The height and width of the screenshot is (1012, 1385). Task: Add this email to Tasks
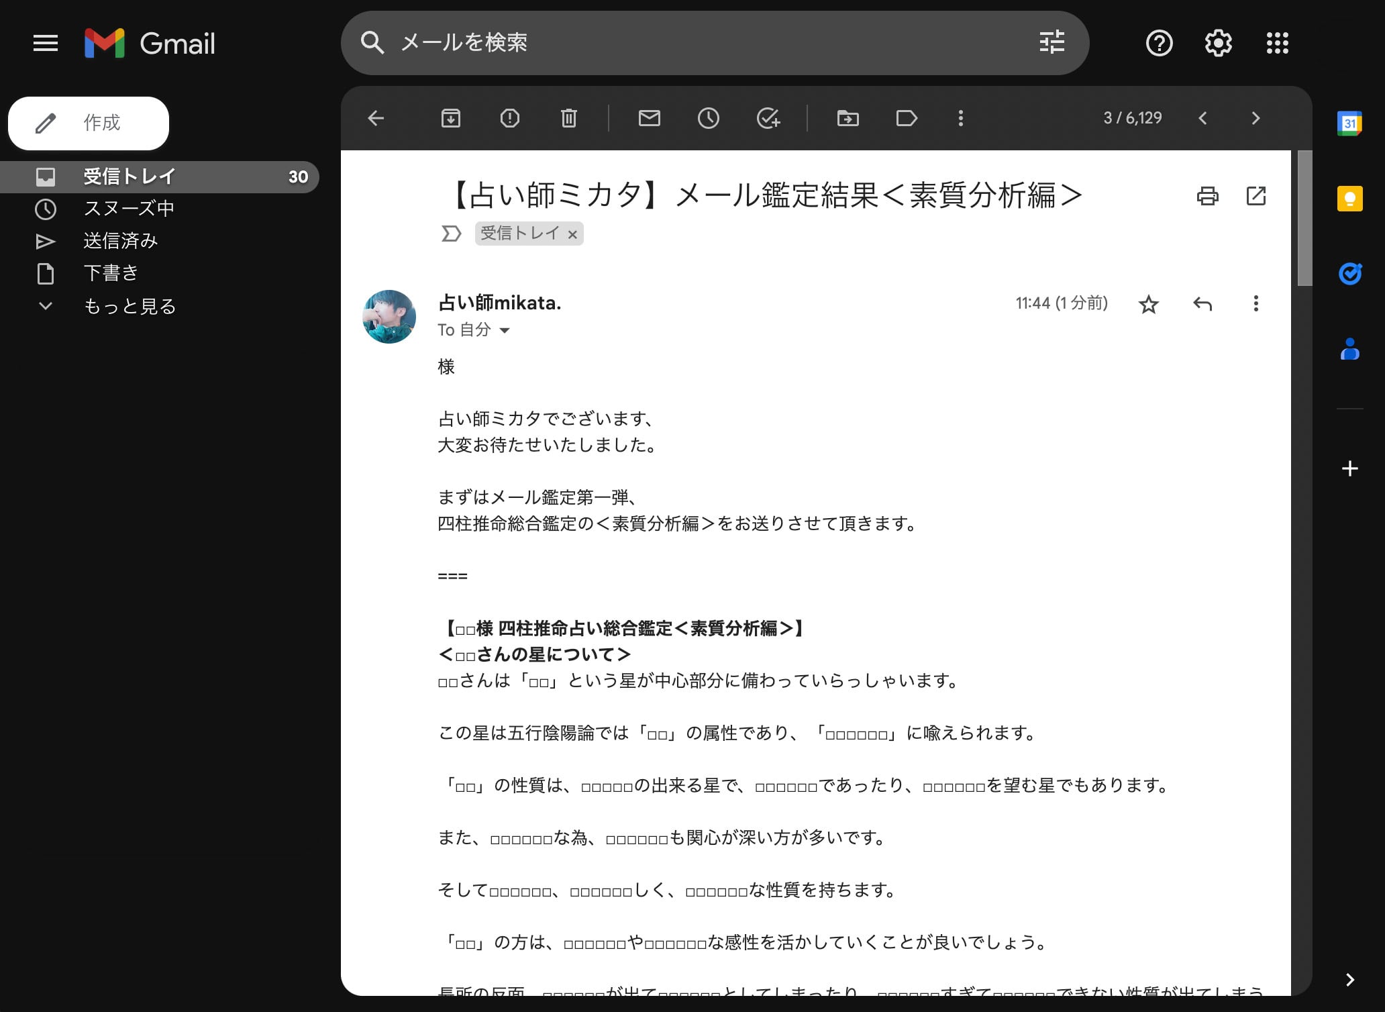tap(768, 118)
